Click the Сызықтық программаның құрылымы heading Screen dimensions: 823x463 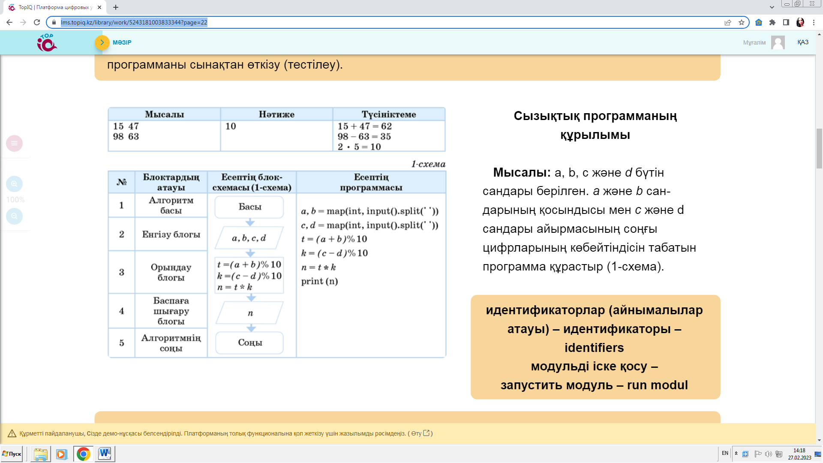[x=595, y=125]
